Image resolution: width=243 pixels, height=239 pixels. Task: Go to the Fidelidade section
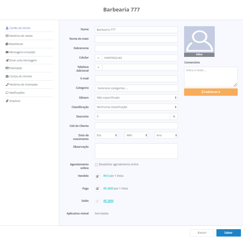pos(16,68)
